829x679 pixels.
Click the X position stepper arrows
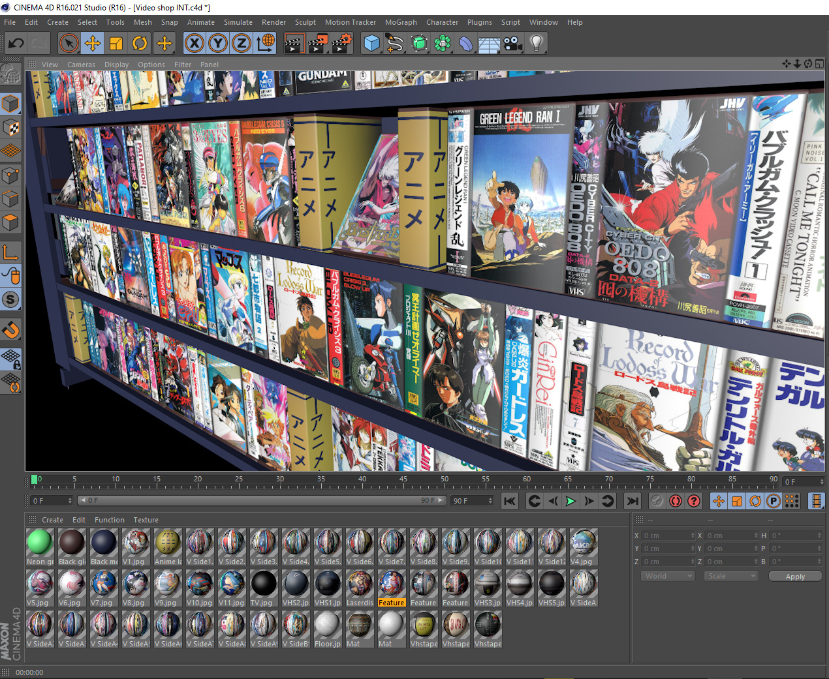coord(693,536)
